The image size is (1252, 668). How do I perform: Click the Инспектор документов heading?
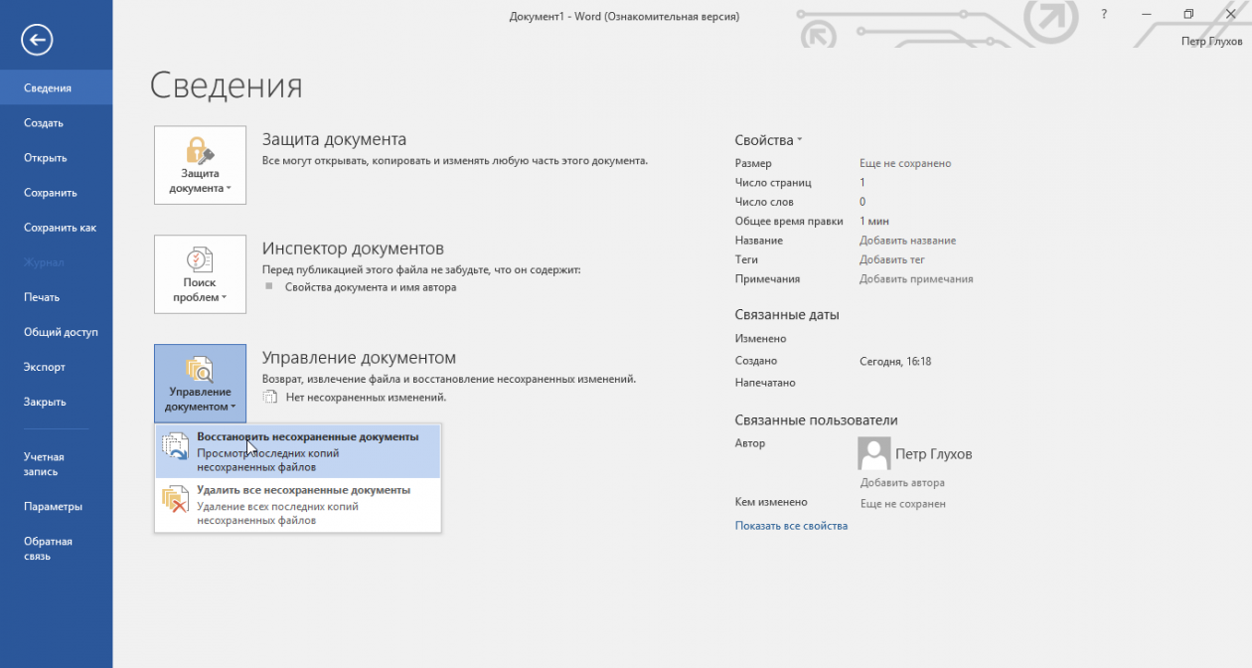(353, 249)
